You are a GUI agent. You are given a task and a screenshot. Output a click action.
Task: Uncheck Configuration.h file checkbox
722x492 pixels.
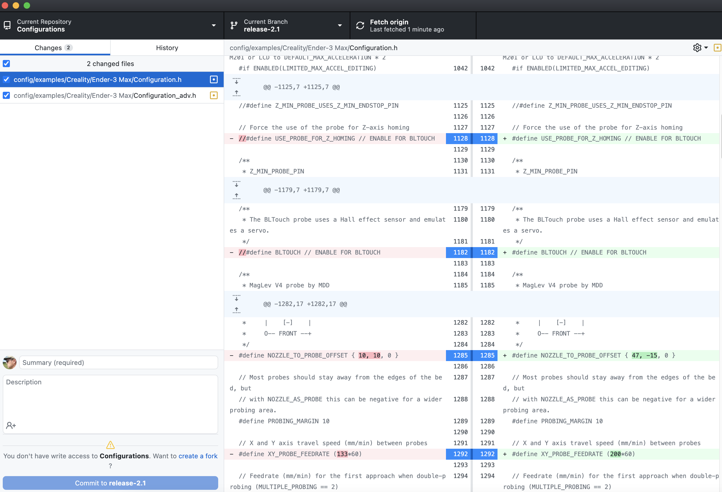(7, 79)
